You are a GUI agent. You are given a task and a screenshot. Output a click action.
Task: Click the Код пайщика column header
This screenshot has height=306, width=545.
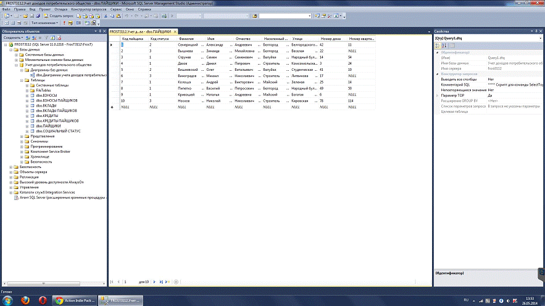(x=134, y=39)
